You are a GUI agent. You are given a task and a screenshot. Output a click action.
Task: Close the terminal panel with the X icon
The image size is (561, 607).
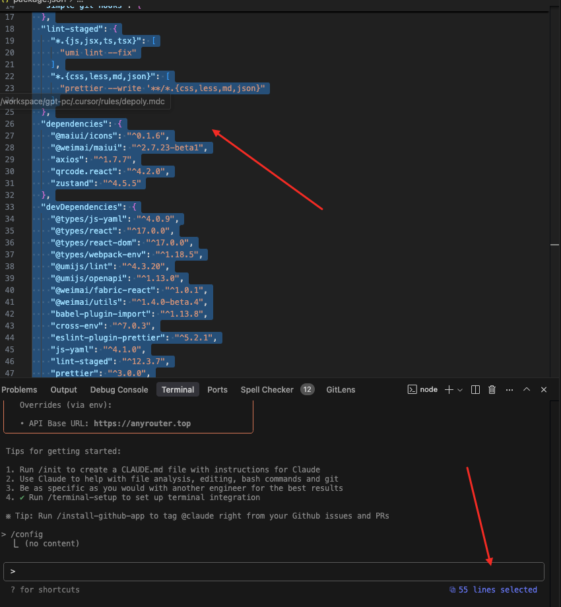(543, 389)
